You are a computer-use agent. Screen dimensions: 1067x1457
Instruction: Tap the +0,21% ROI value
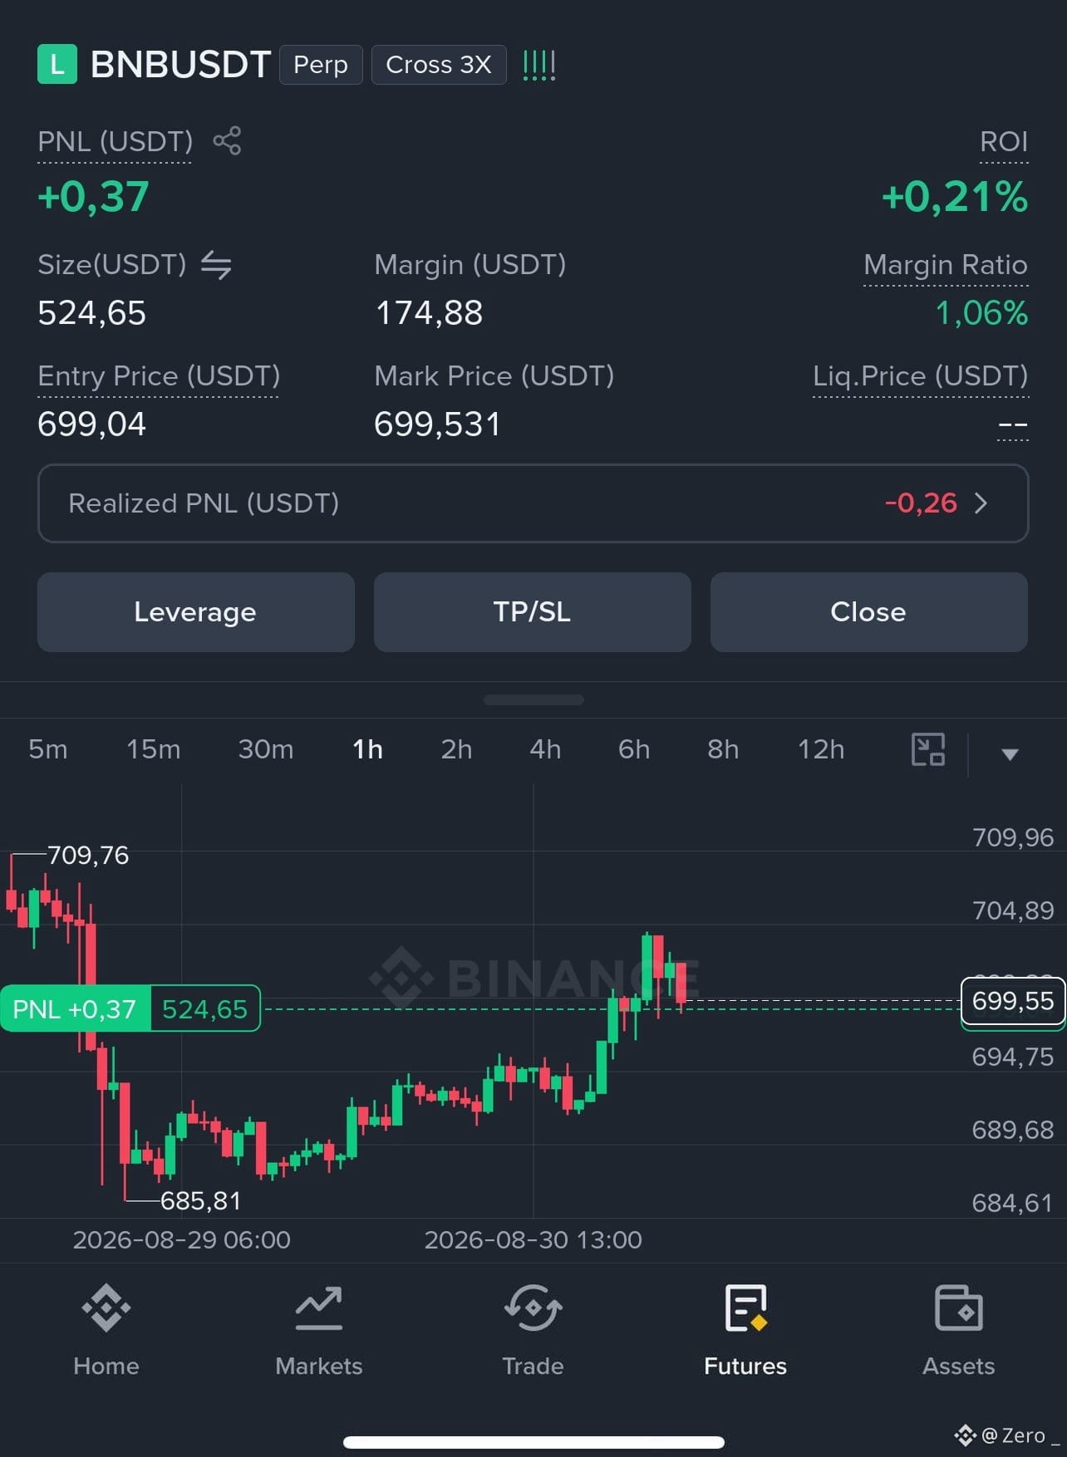click(955, 198)
